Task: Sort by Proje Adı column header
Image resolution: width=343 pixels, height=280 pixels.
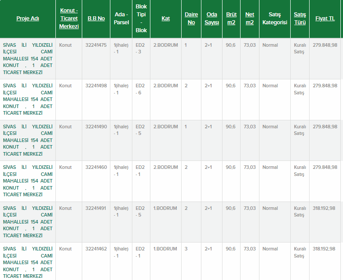Action: click(x=28, y=19)
